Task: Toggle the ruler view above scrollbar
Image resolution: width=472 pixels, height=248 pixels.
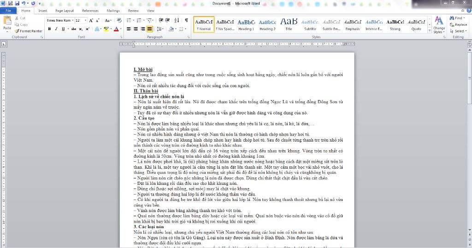Action: point(469,45)
